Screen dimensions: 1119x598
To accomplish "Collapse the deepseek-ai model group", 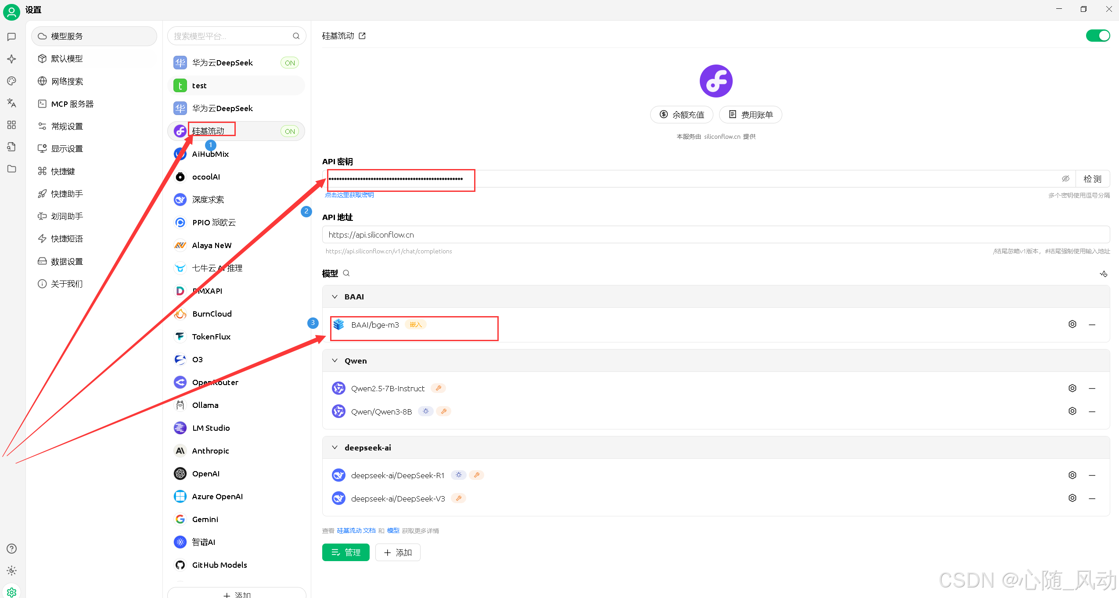I will click(335, 448).
